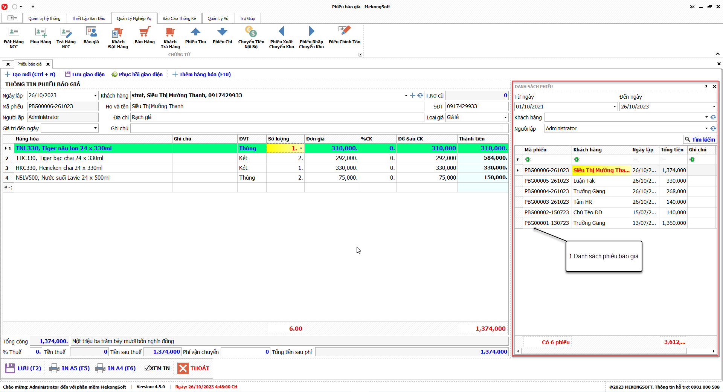Click the Phiếu Thu up-arrow icon
723x392 pixels.
click(x=195, y=32)
